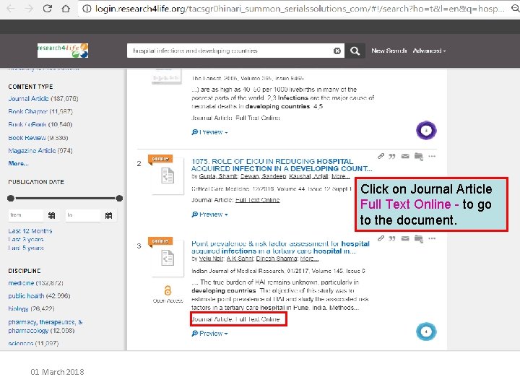Select Last 12 Months date filter
This screenshot has width=520, height=390.
pyautogui.click(x=30, y=231)
